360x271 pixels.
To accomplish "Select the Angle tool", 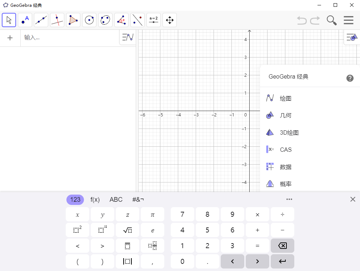I will [121, 20].
